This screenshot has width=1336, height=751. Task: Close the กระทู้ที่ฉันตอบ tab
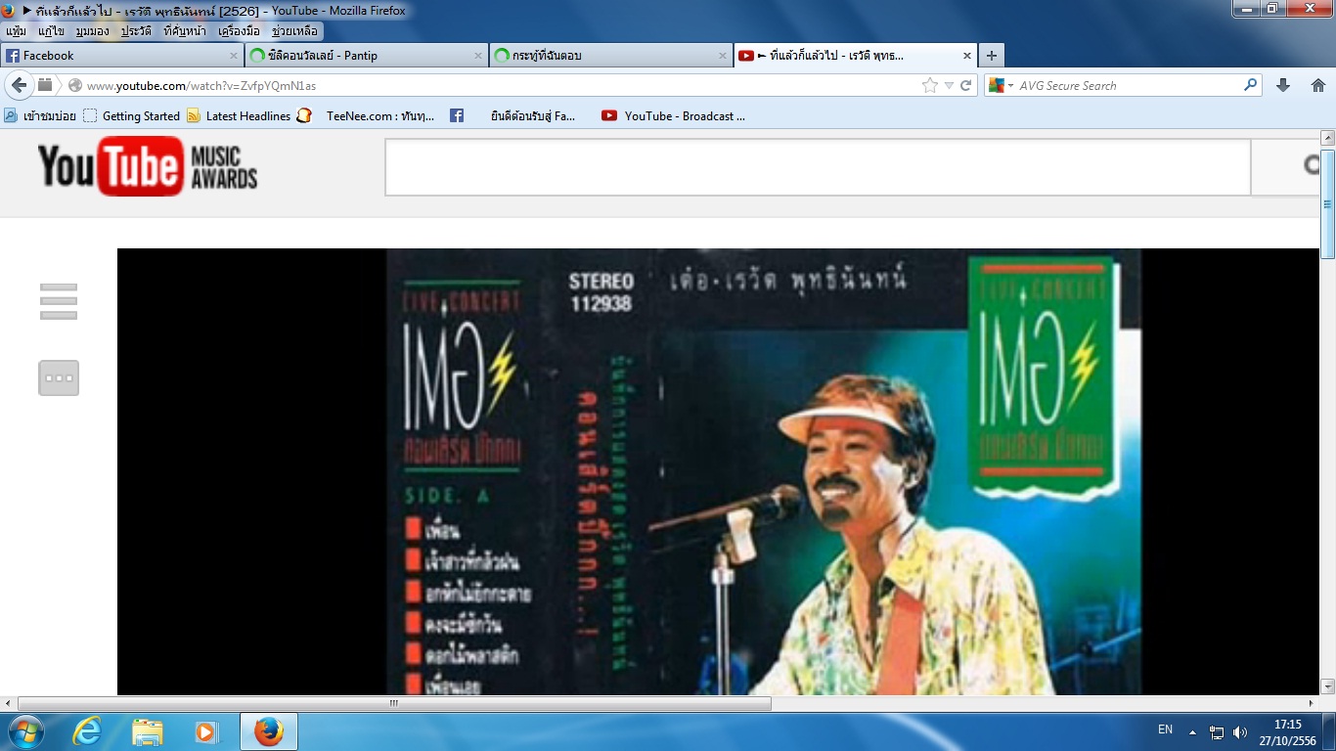(723, 56)
